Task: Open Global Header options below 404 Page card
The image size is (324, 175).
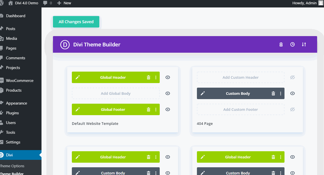Action: click(x=280, y=157)
